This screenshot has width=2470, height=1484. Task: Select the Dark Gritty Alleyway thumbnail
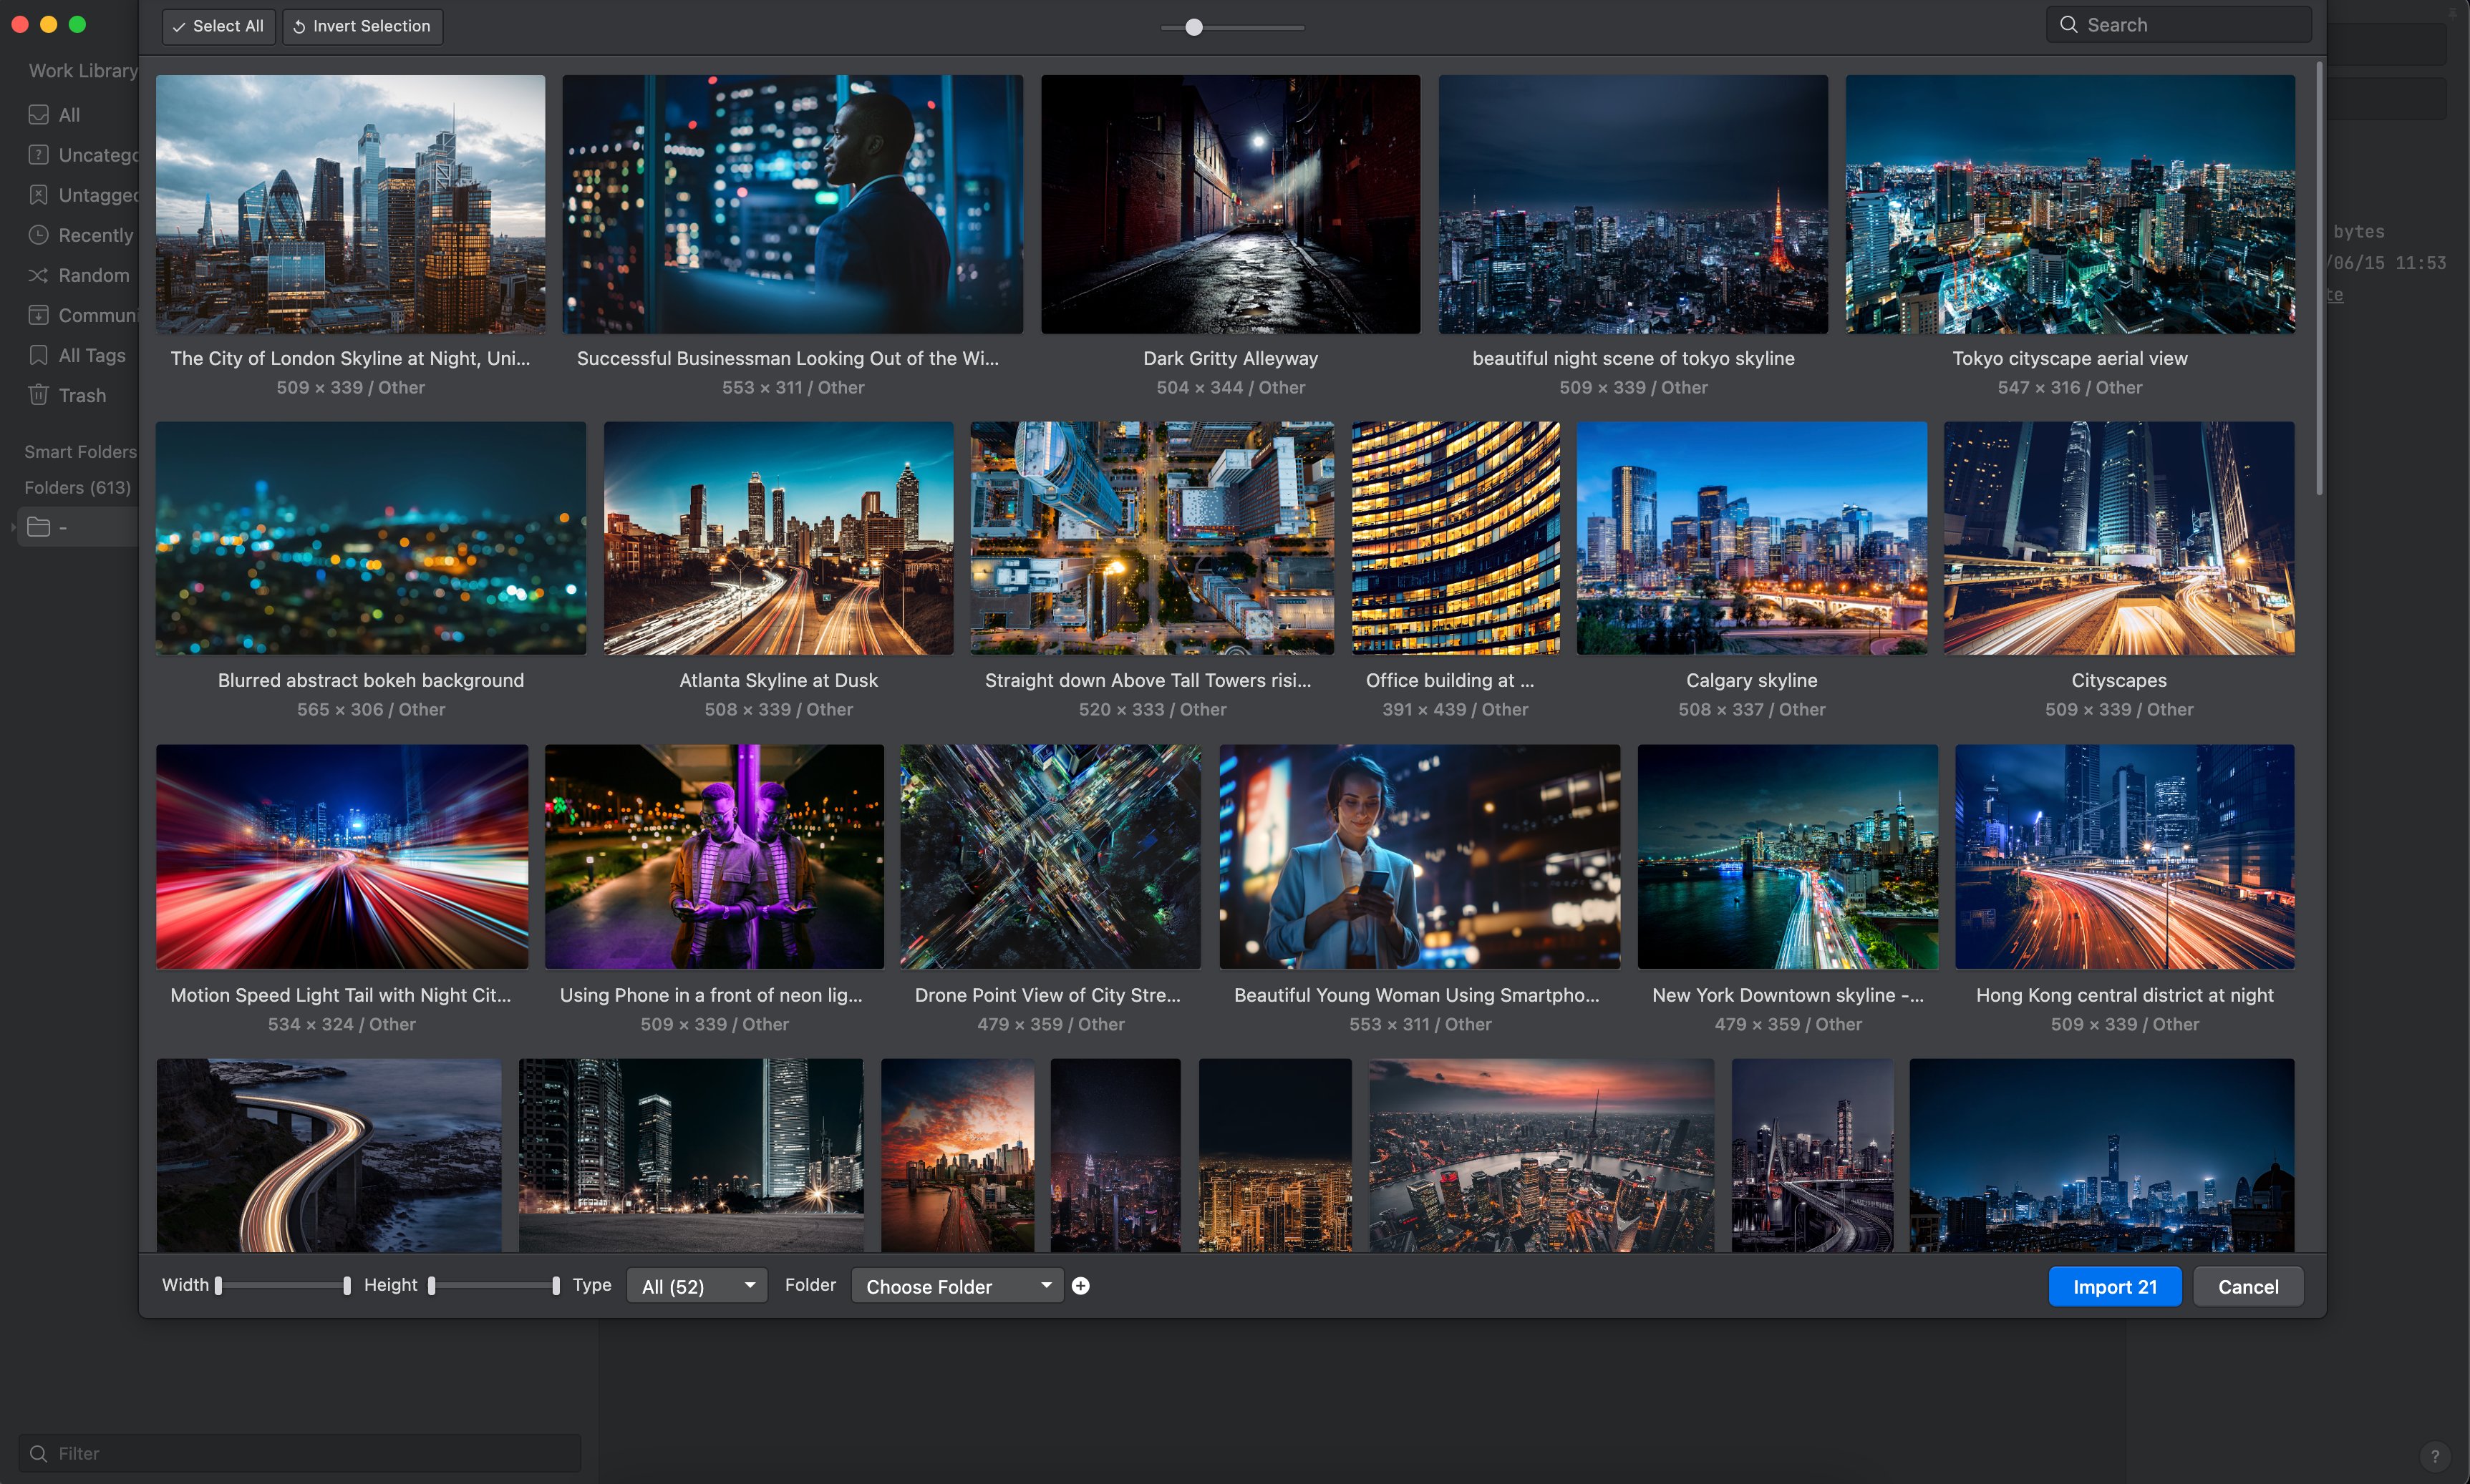(1229, 204)
